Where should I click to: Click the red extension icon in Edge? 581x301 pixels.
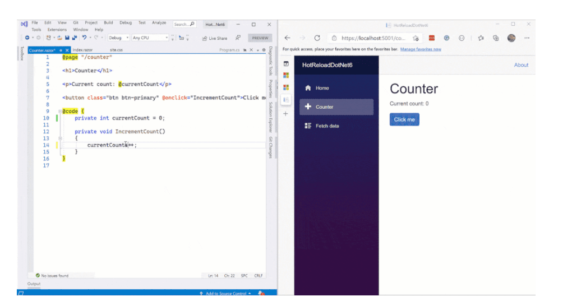click(x=432, y=38)
